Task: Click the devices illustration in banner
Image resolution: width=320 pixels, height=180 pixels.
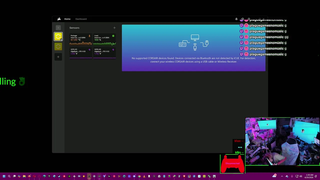Action: tap(194, 42)
